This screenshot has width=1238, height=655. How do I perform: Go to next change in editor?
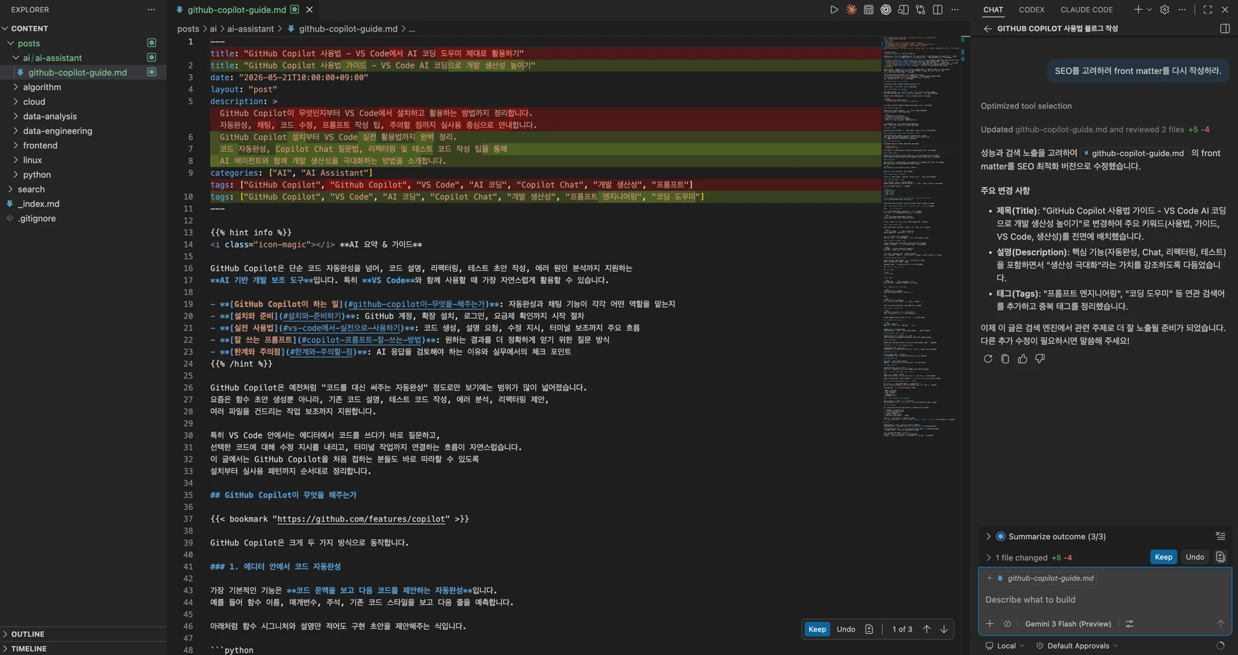click(944, 629)
